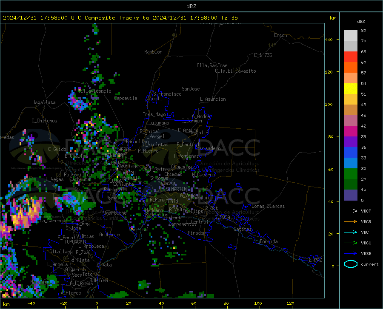This screenshot has height=309, width=383.
Task: Click the TUPUNGATO map label
Action: tap(76, 242)
